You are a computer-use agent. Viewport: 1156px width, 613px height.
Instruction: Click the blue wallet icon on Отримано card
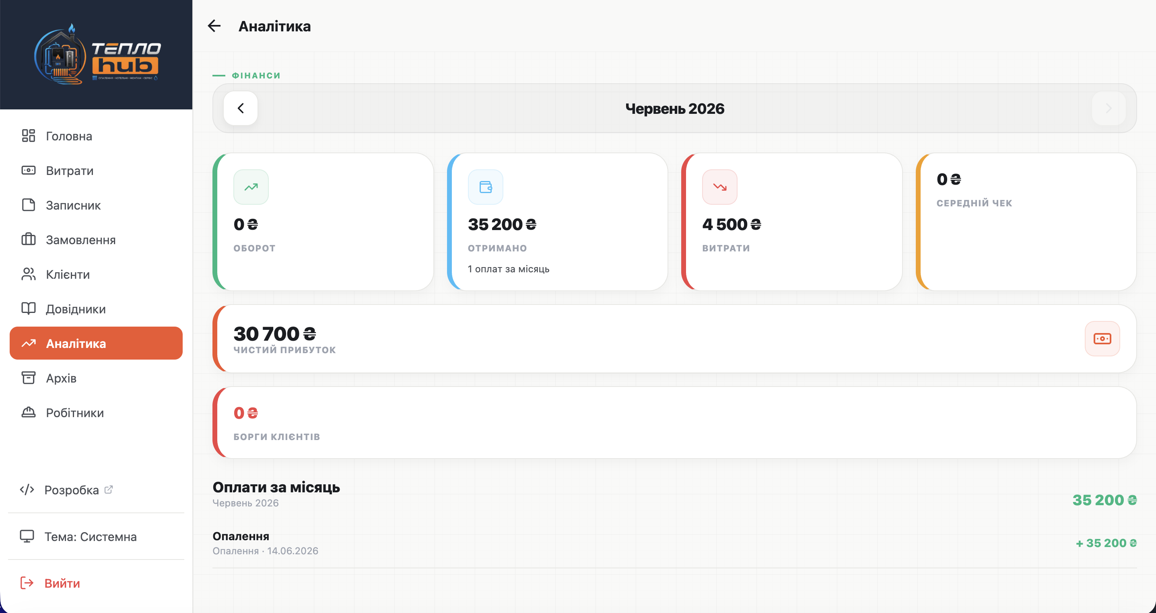(486, 187)
